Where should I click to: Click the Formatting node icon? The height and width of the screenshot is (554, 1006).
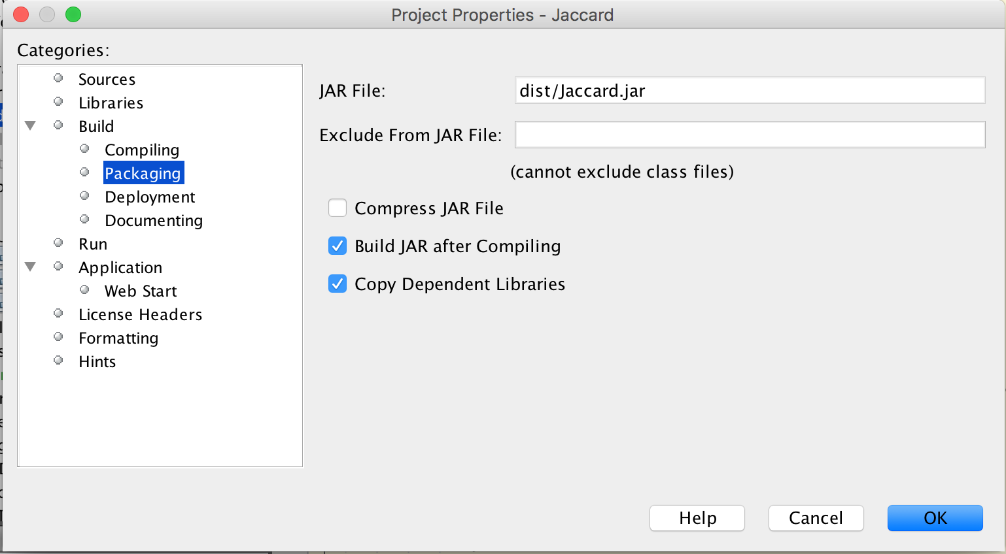(58, 336)
